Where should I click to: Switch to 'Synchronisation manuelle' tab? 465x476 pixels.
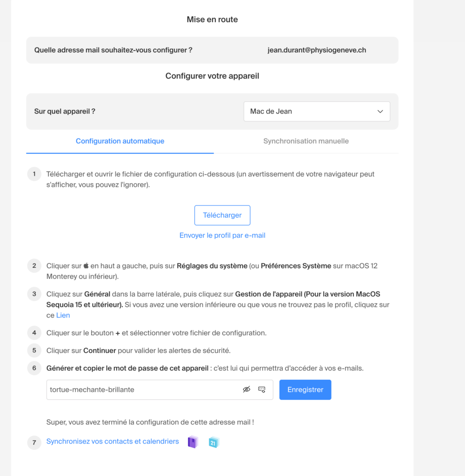(306, 141)
